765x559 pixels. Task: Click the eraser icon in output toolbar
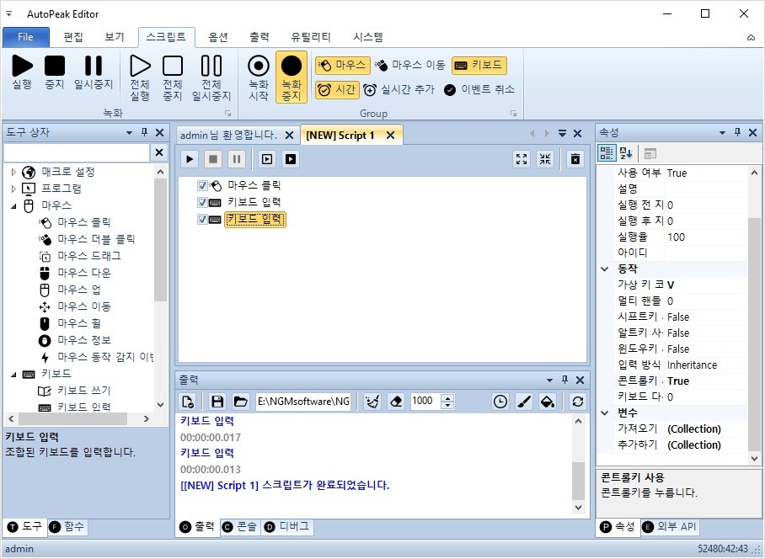click(x=397, y=402)
